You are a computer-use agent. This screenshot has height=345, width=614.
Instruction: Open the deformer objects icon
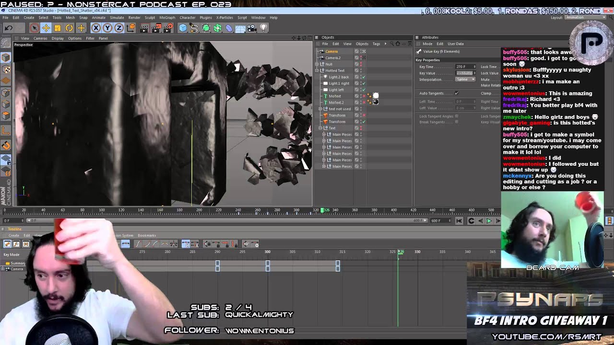point(229,28)
